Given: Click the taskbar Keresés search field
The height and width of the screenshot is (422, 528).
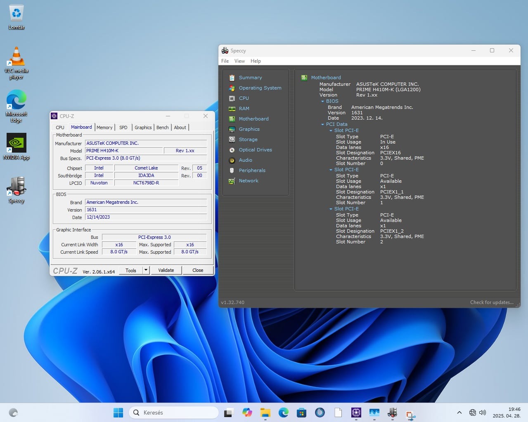Looking at the screenshot, I should (x=173, y=413).
